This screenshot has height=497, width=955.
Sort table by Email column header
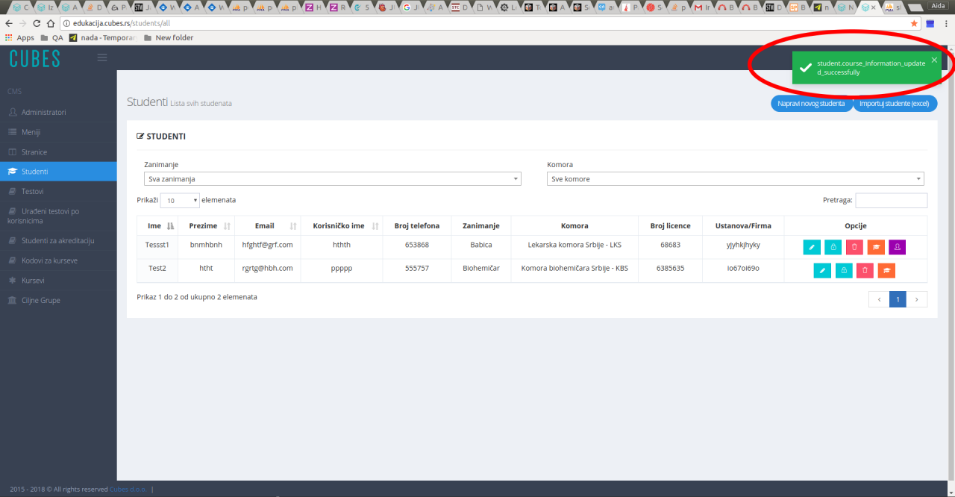[264, 226]
